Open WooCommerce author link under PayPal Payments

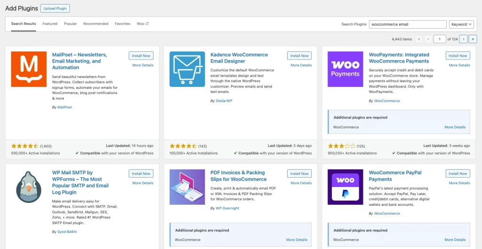tap(387, 213)
